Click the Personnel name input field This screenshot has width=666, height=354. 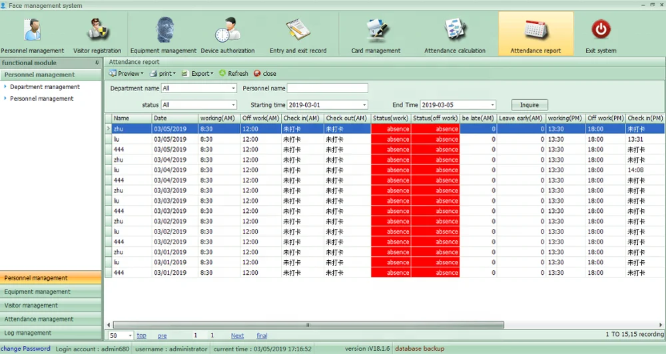327,88
